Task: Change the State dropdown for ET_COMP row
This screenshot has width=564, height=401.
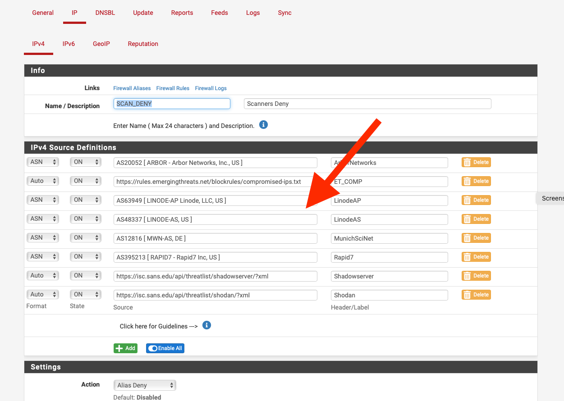Action: 86,181
